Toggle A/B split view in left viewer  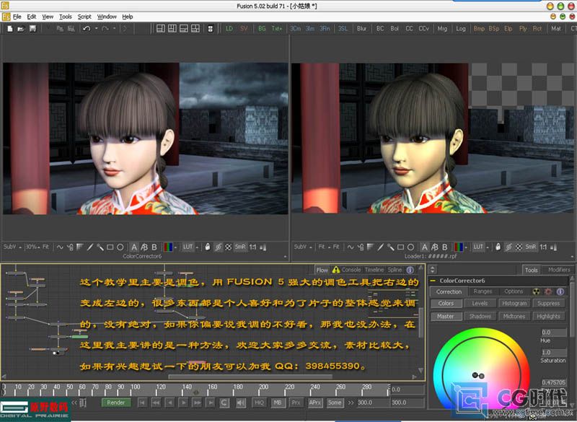point(144,247)
